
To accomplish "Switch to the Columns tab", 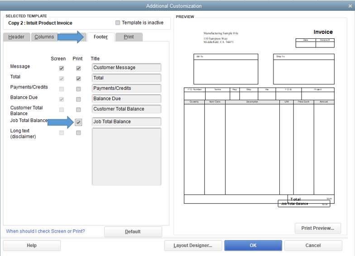I will 44,37.
